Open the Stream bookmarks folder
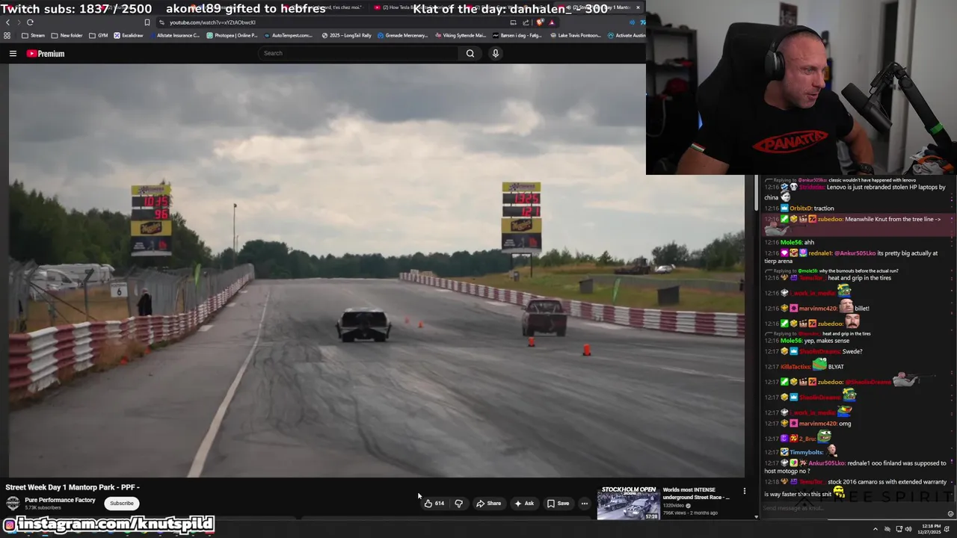957x538 pixels. click(x=34, y=35)
